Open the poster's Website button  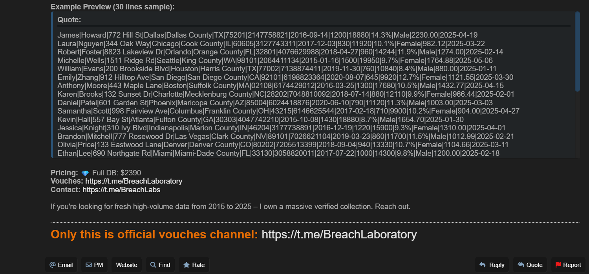coord(126,265)
